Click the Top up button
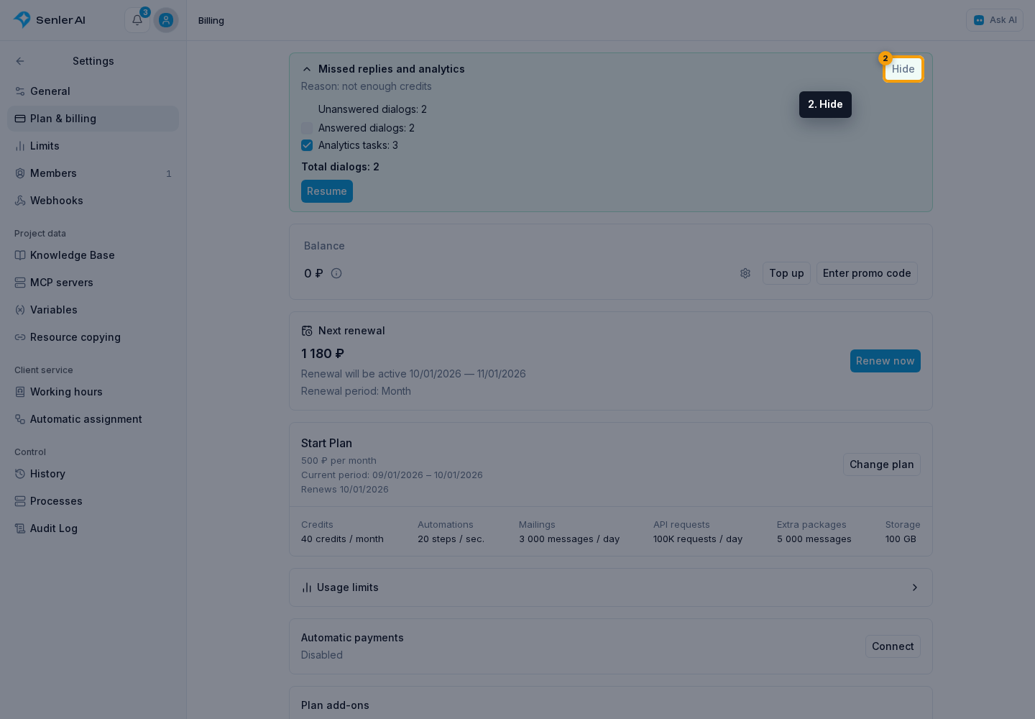 (786, 273)
